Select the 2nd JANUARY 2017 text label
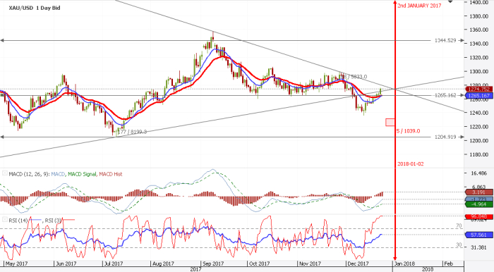The width and height of the screenshot is (494, 272). point(419,6)
